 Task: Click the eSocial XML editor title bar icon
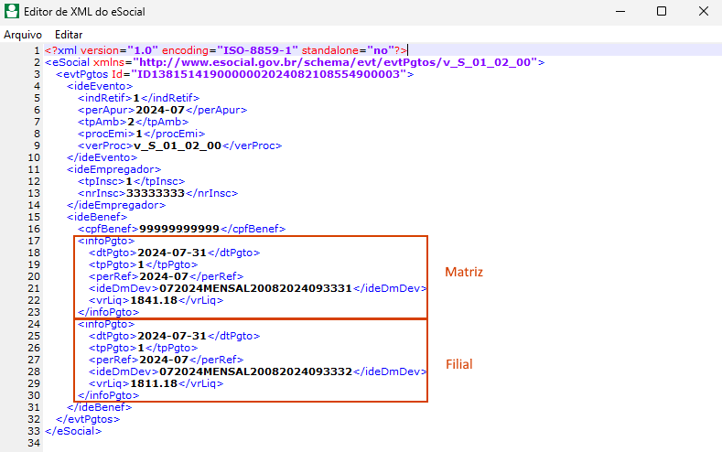[12, 12]
